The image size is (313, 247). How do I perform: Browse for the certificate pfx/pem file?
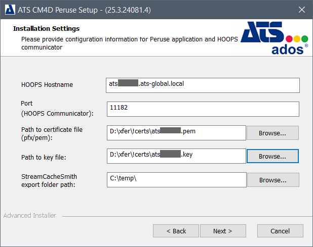click(x=272, y=133)
